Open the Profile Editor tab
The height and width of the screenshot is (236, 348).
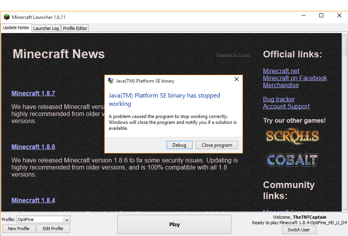point(75,28)
